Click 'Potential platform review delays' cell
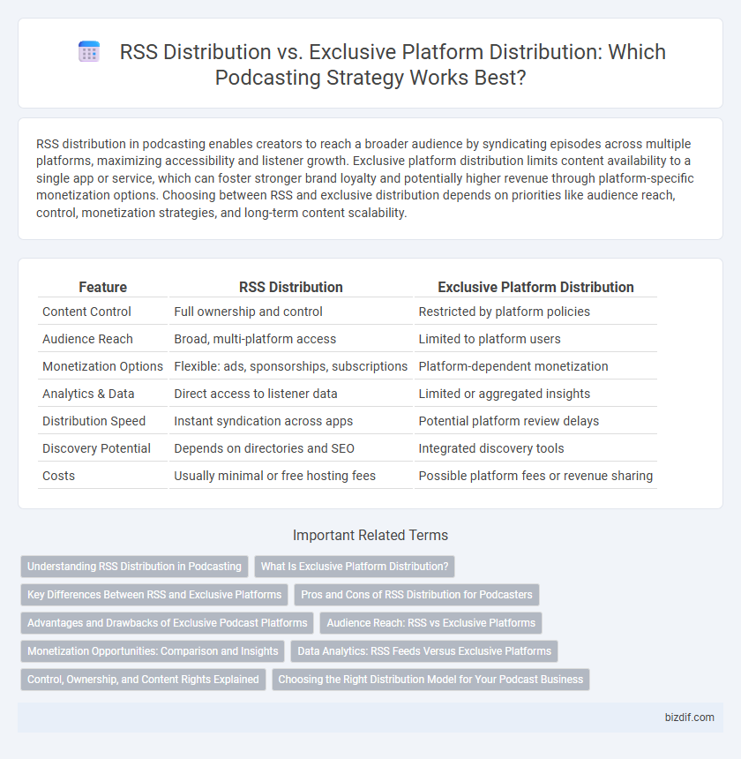The width and height of the screenshot is (741, 759). pos(535,421)
